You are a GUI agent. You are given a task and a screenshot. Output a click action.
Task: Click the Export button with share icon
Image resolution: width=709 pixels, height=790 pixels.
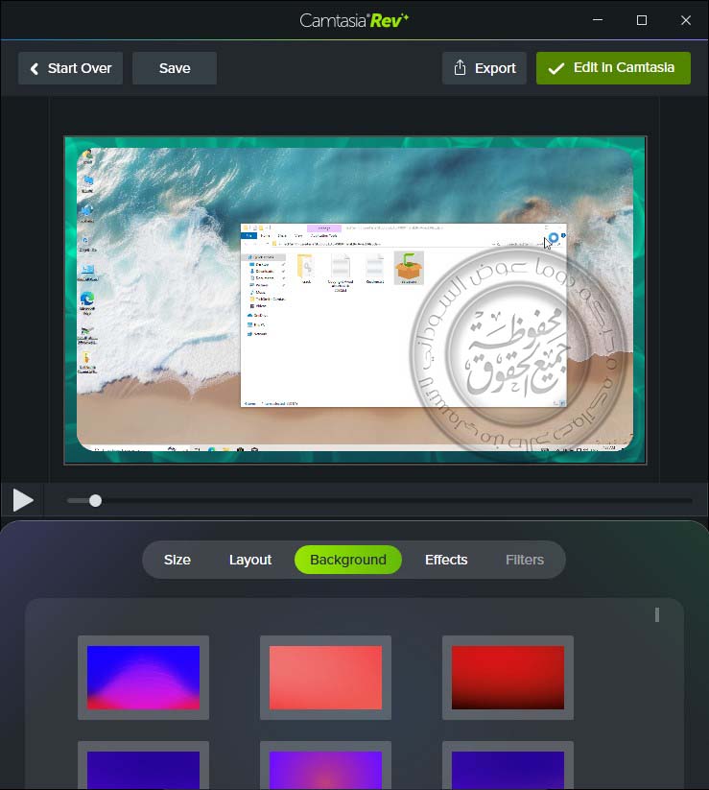[x=484, y=68]
